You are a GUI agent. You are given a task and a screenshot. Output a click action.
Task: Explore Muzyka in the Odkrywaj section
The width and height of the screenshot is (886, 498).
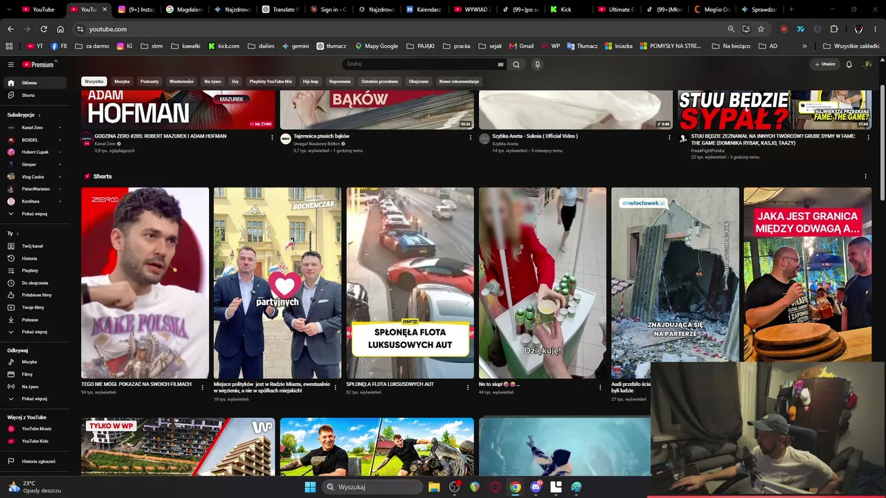pyautogui.click(x=33, y=362)
